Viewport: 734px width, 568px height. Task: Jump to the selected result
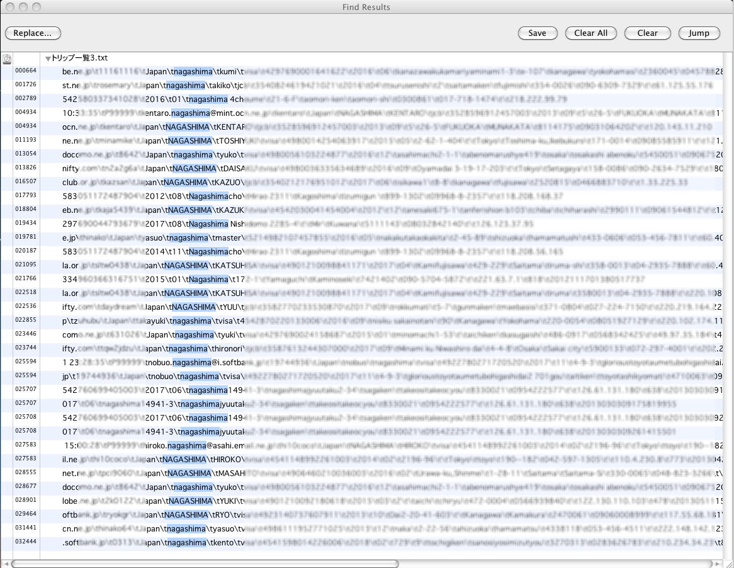tap(699, 33)
